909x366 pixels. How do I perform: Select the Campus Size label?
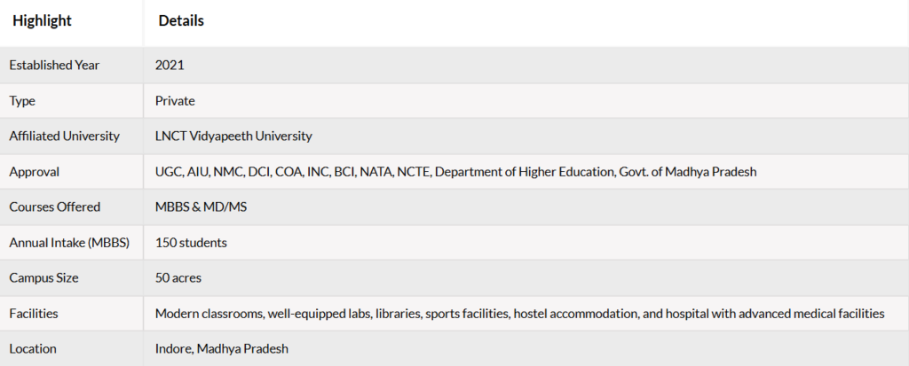[x=43, y=278]
